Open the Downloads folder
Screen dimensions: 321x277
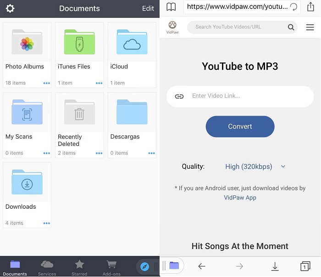coord(27,195)
